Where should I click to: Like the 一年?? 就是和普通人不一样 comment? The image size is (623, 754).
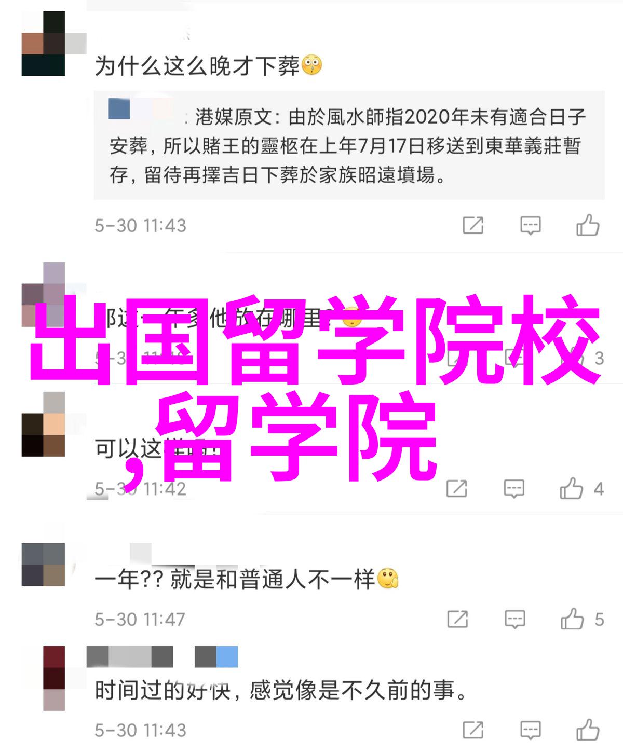click(572, 619)
